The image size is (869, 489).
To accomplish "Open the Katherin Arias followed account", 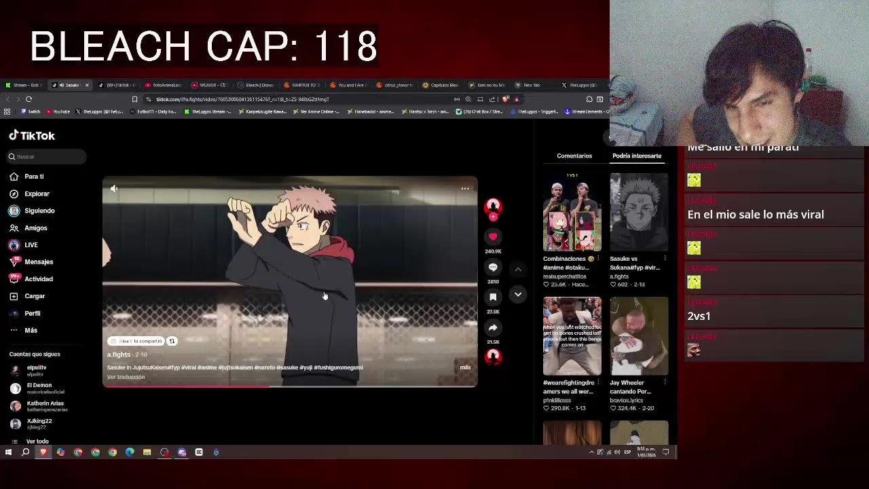I will point(37,406).
